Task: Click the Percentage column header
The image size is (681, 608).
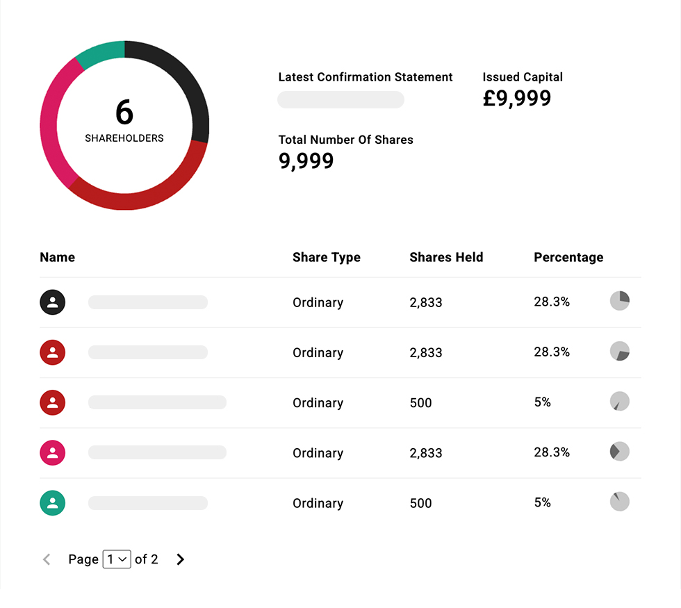Action: [x=568, y=257]
